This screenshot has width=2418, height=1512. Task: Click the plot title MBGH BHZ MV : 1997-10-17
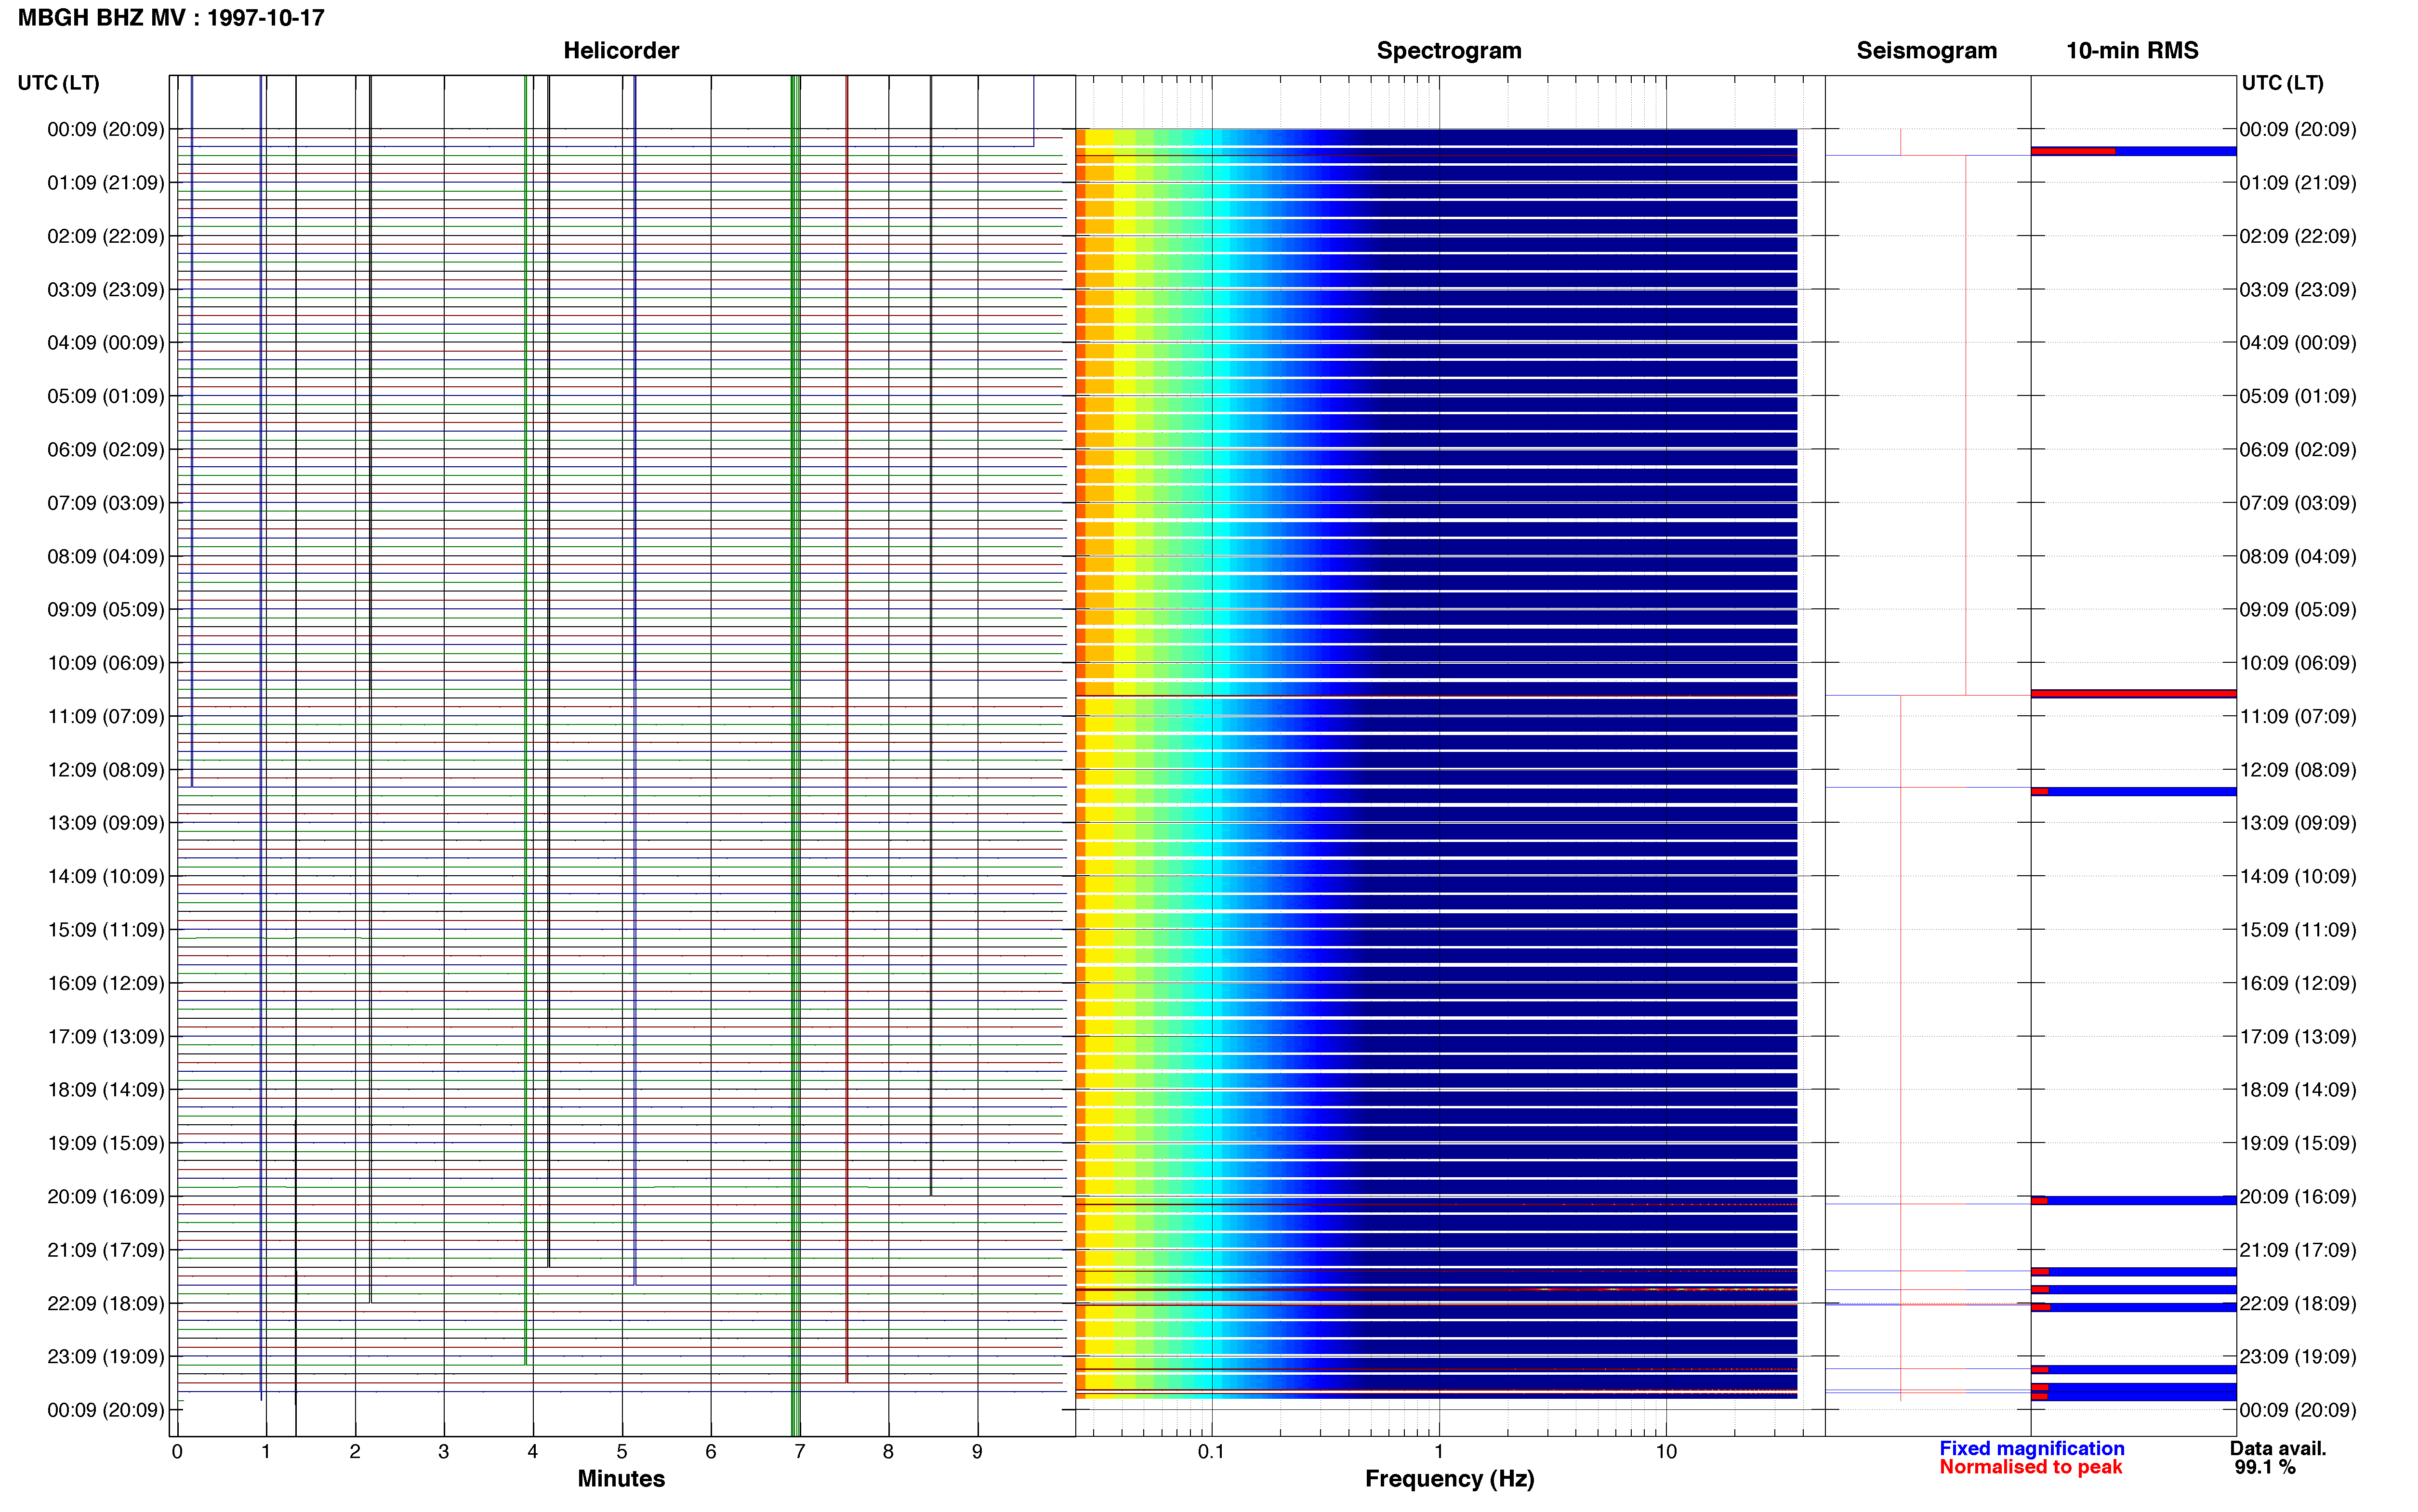(x=171, y=18)
